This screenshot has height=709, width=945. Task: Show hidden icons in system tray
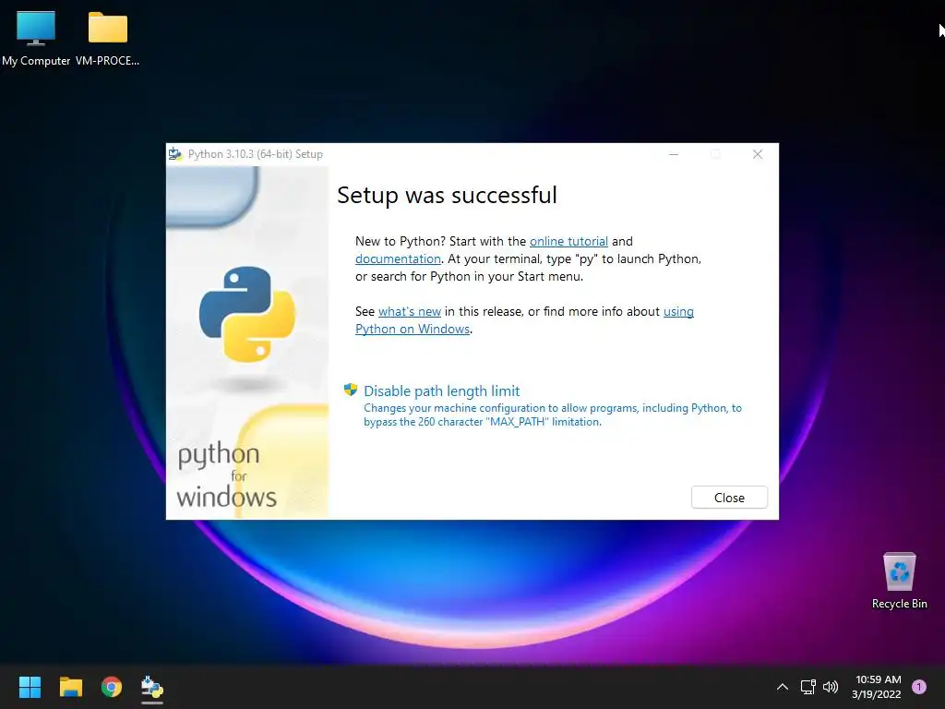(783, 687)
